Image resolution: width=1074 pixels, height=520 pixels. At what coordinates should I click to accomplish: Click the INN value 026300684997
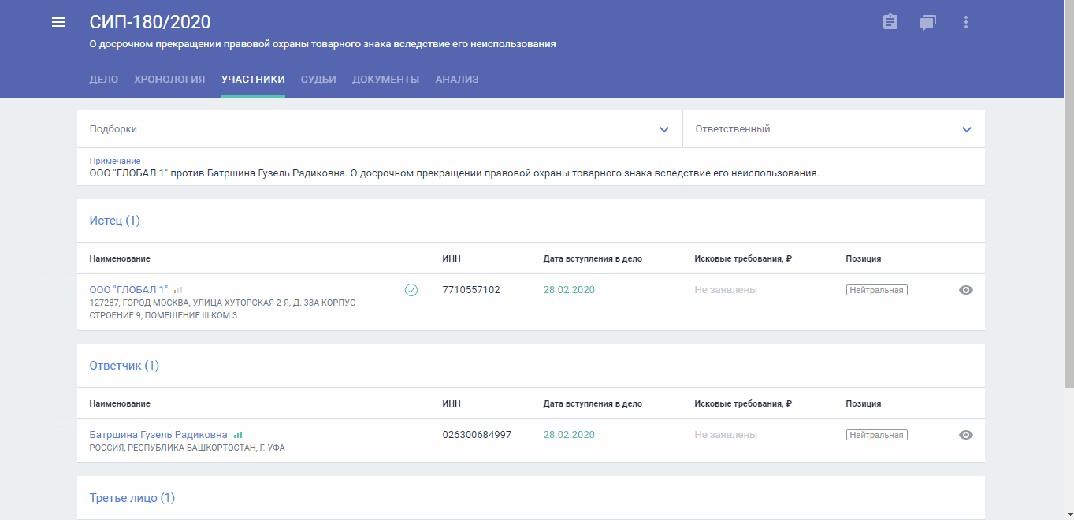tap(477, 435)
